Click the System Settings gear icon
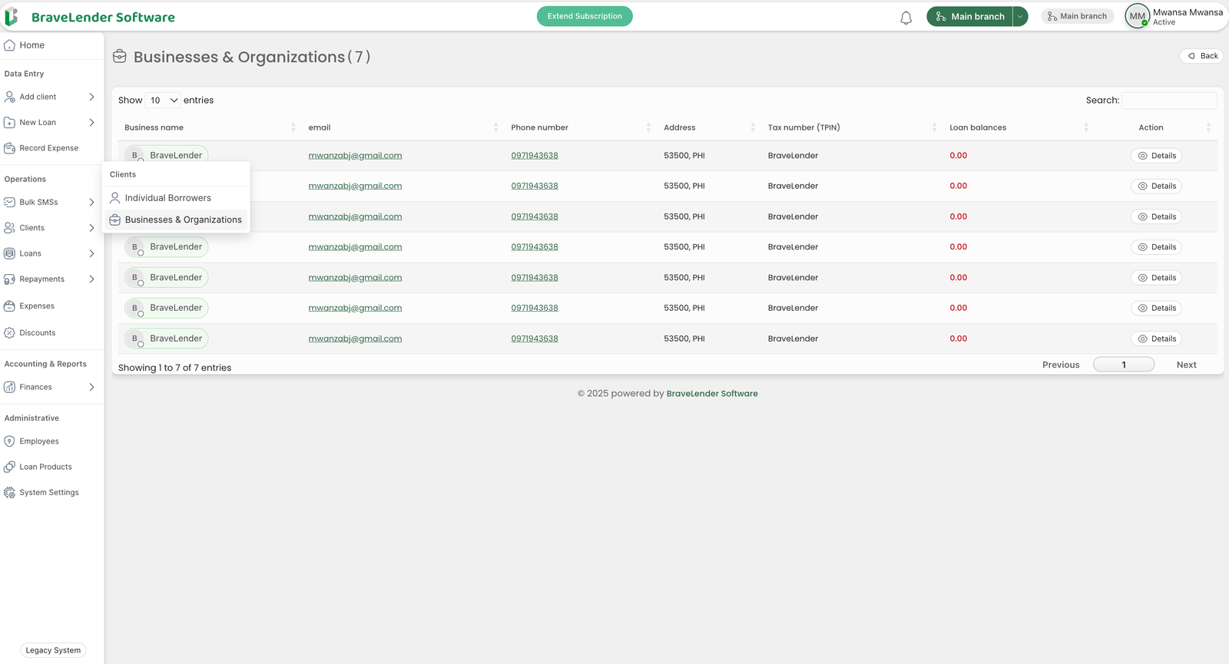 (9, 493)
